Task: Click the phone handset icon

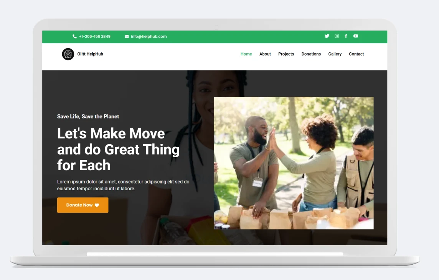Action: point(74,37)
